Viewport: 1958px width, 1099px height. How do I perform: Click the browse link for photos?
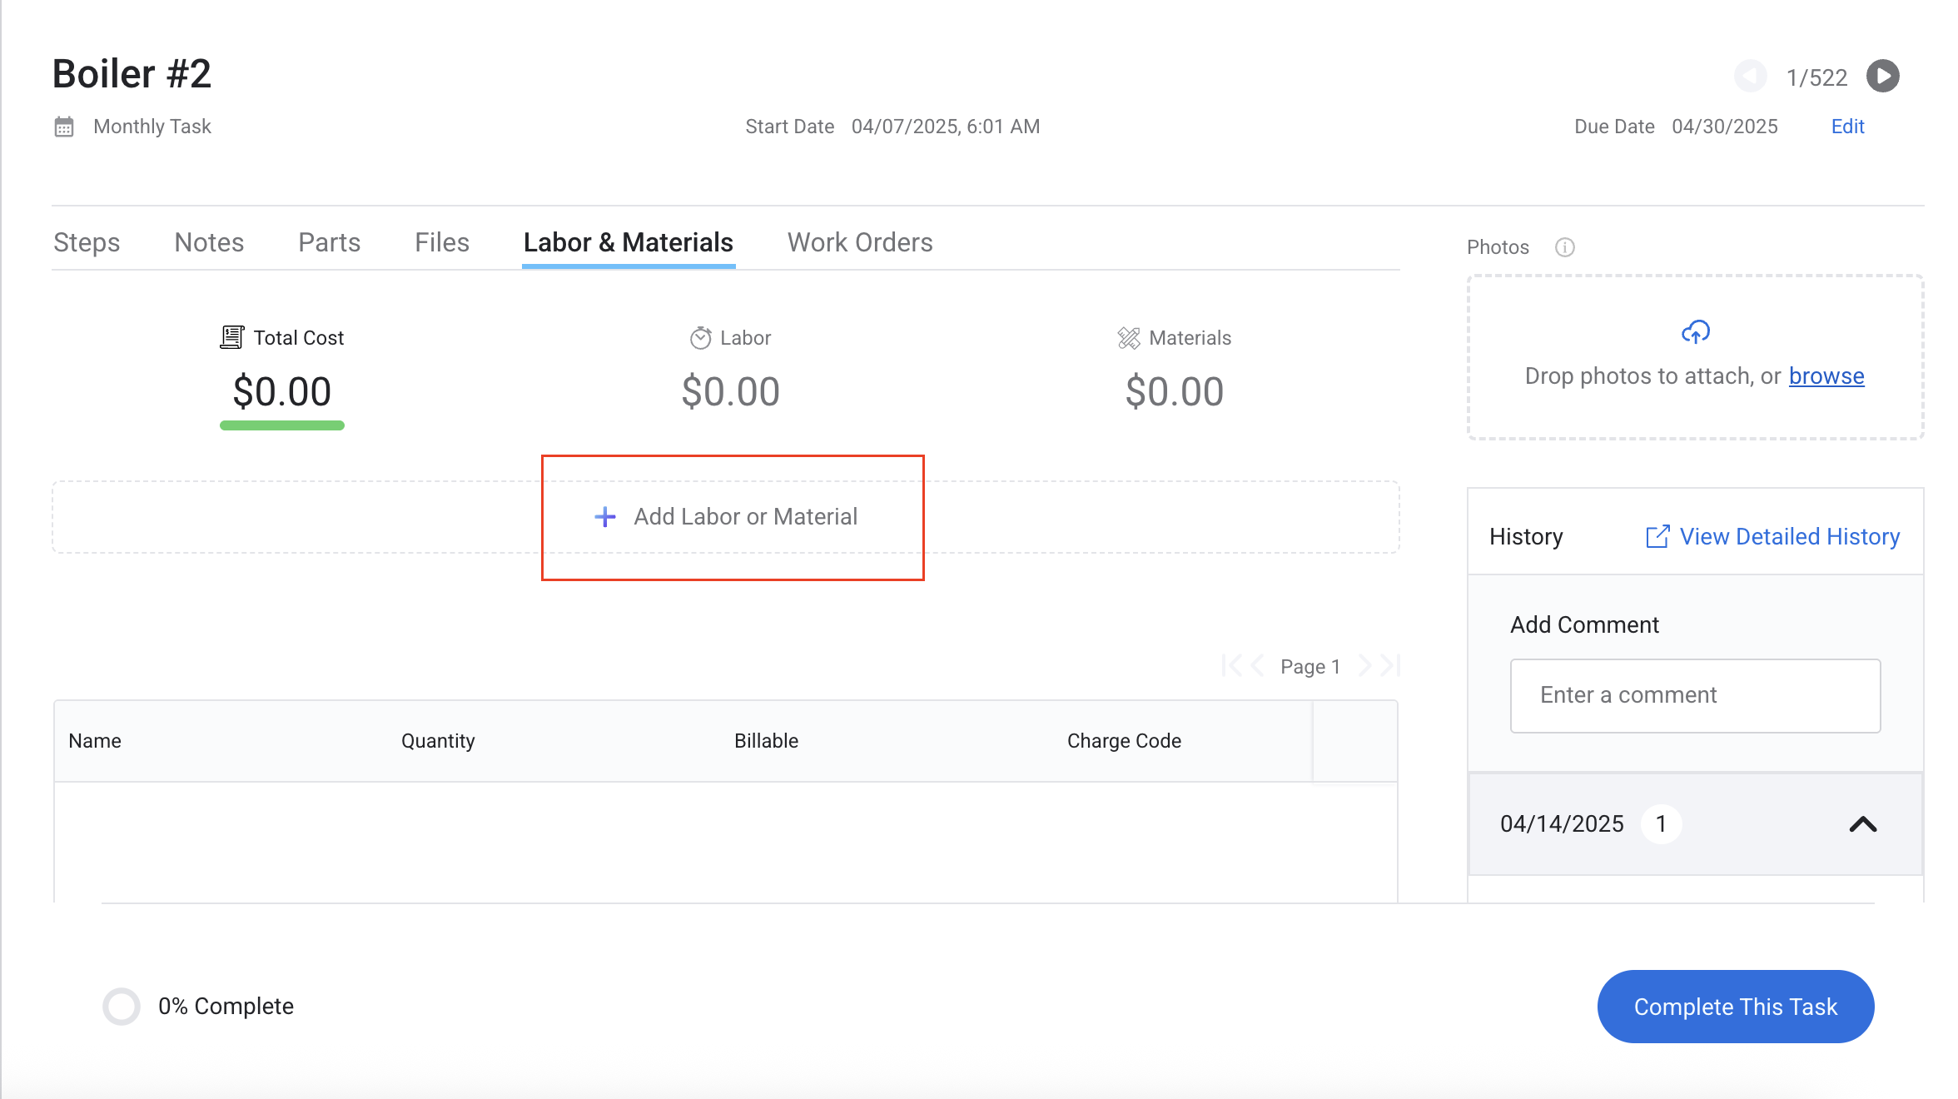click(x=1826, y=376)
